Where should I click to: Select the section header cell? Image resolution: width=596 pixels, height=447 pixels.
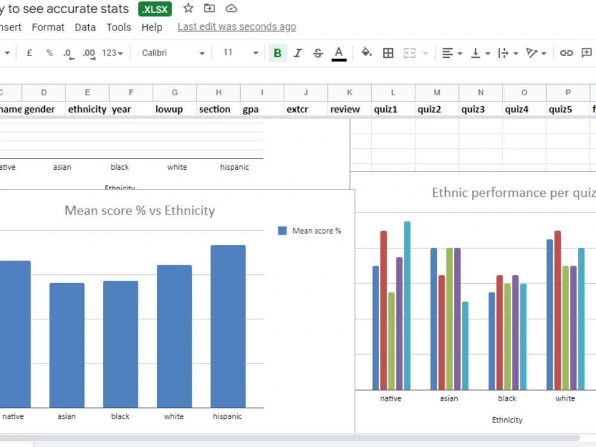[x=219, y=109]
